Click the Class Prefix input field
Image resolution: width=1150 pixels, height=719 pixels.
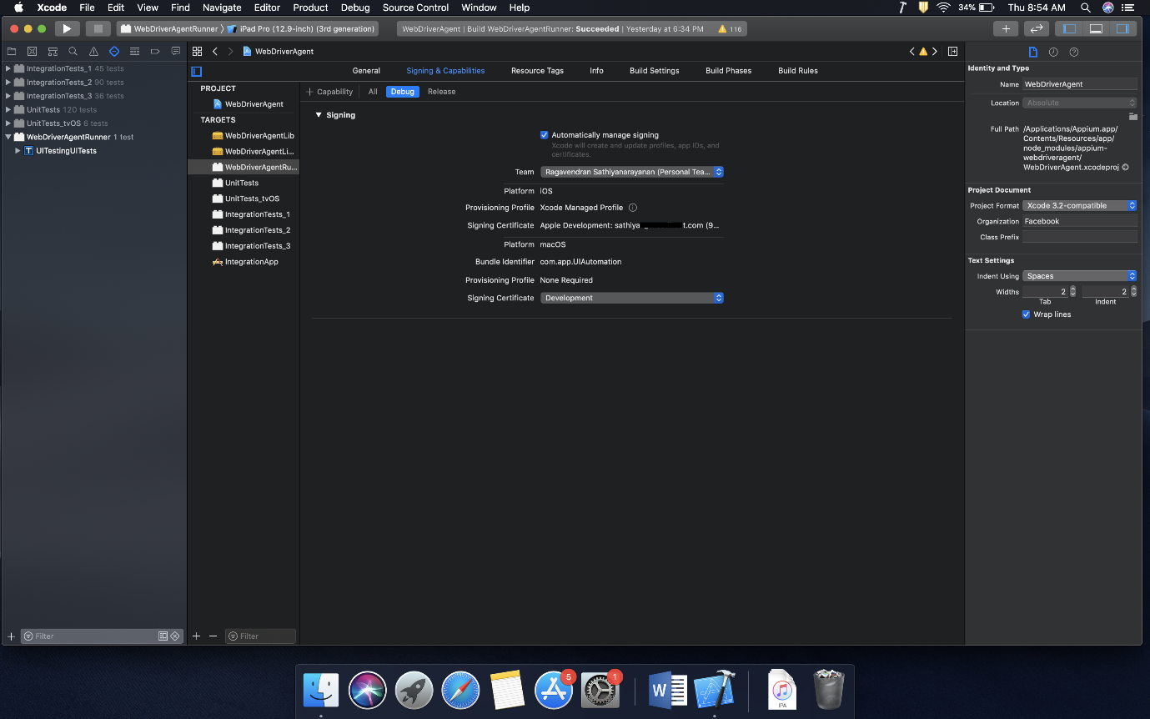(x=1080, y=238)
